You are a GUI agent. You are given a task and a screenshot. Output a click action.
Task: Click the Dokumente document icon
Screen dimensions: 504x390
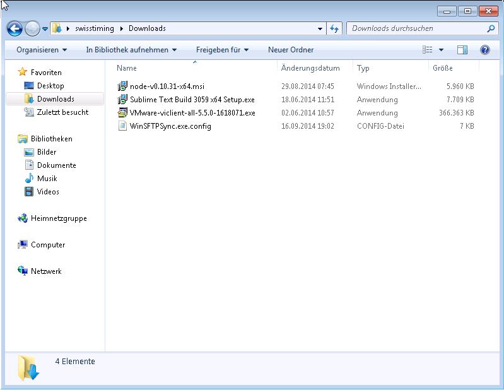(x=29, y=165)
